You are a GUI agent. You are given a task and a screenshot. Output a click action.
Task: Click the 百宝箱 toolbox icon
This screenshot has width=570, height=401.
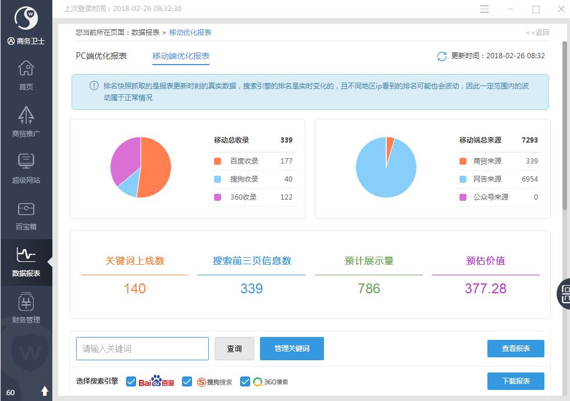(x=26, y=214)
